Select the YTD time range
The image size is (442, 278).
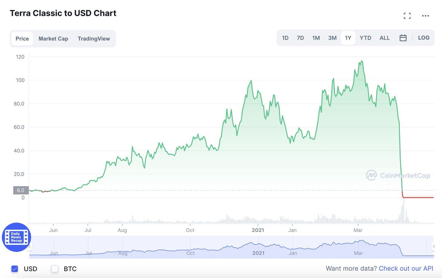coord(365,38)
